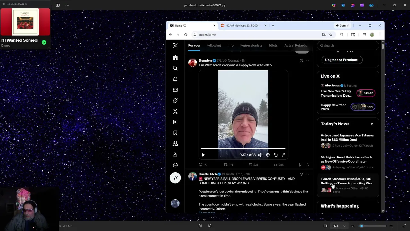
Task: Enter Photos fullscreen with diagonal arrow icon
Action: pos(404,226)
